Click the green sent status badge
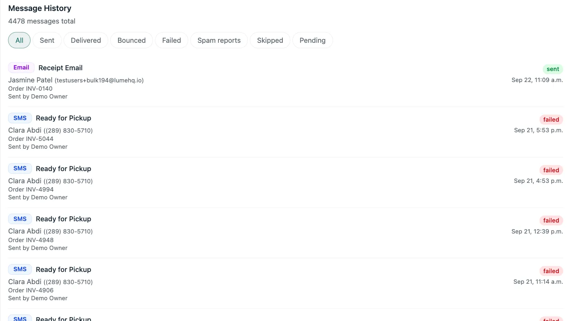Image resolution: width=571 pixels, height=321 pixels. 553,69
